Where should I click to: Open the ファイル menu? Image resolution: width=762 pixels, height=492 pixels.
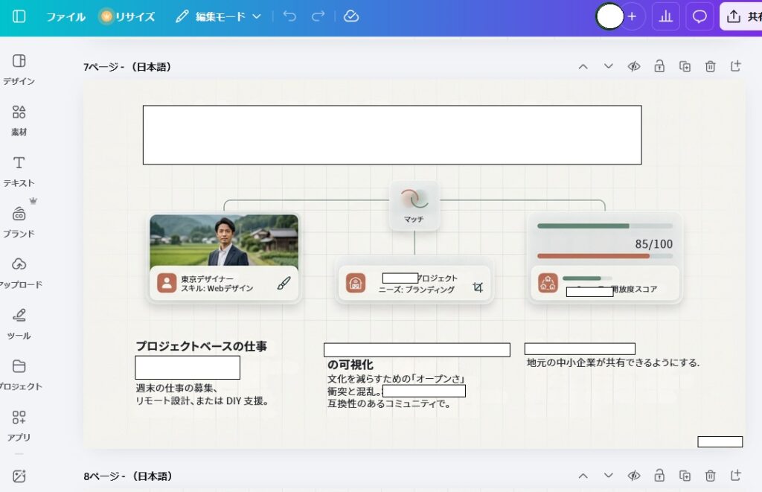click(x=65, y=16)
